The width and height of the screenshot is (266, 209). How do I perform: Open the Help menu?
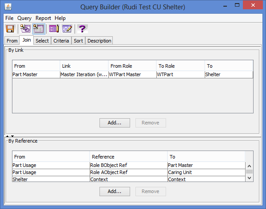(60, 18)
